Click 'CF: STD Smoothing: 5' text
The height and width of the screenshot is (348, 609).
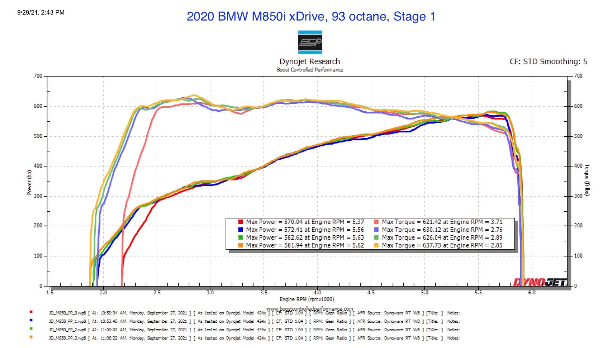pos(548,62)
